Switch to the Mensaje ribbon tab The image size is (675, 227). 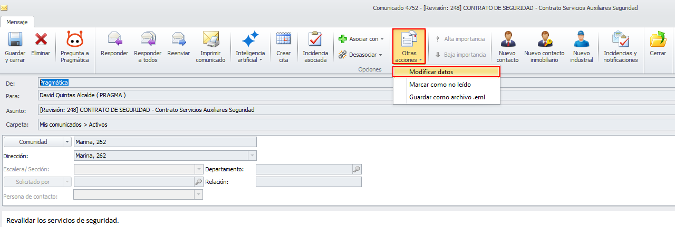[17, 22]
